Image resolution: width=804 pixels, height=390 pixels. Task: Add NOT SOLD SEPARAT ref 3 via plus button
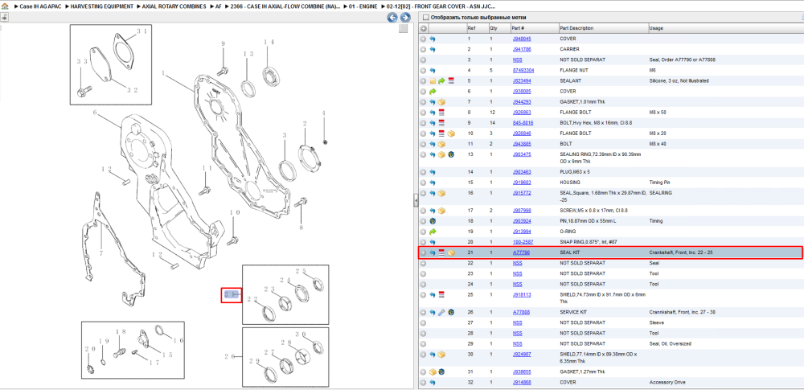pyautogui.click(x=423, y=60)
